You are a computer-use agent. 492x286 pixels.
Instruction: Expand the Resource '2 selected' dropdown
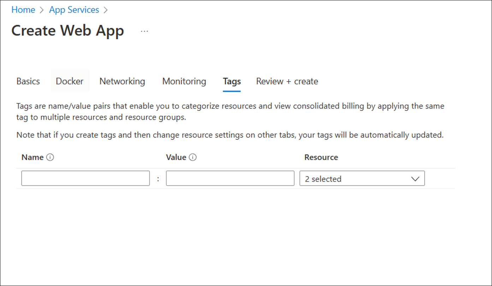point(362,179)
